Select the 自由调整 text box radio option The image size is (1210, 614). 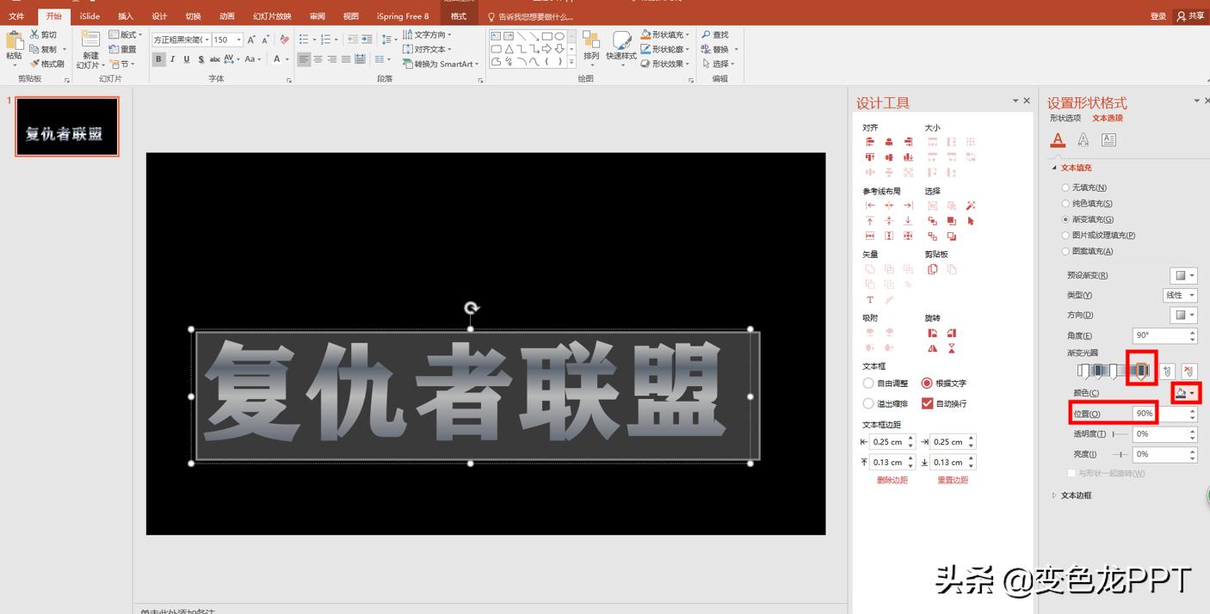[869, 384]
